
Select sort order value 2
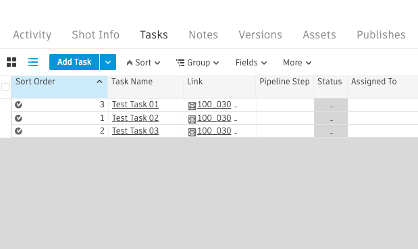(102, 131)
